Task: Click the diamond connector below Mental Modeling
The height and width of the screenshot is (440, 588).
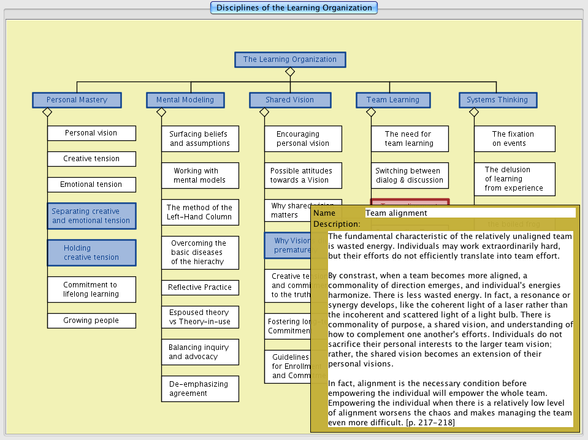Action: pos(161,112)
